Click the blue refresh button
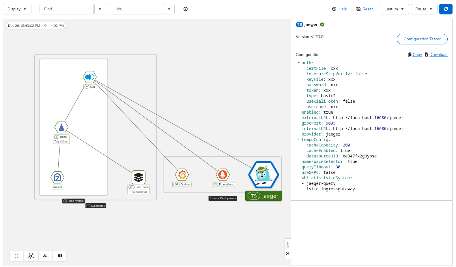 [x=446, y=9]
